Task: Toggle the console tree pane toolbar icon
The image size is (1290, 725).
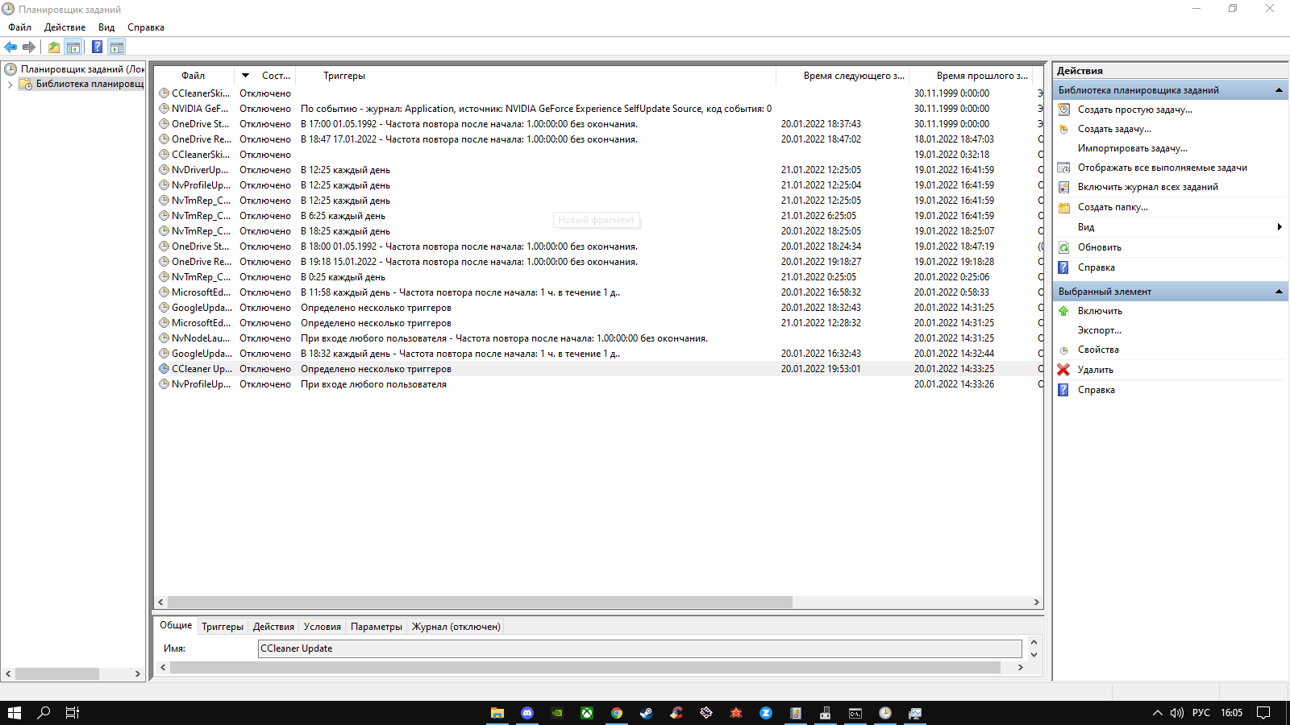Action: [x=73, y=48]
